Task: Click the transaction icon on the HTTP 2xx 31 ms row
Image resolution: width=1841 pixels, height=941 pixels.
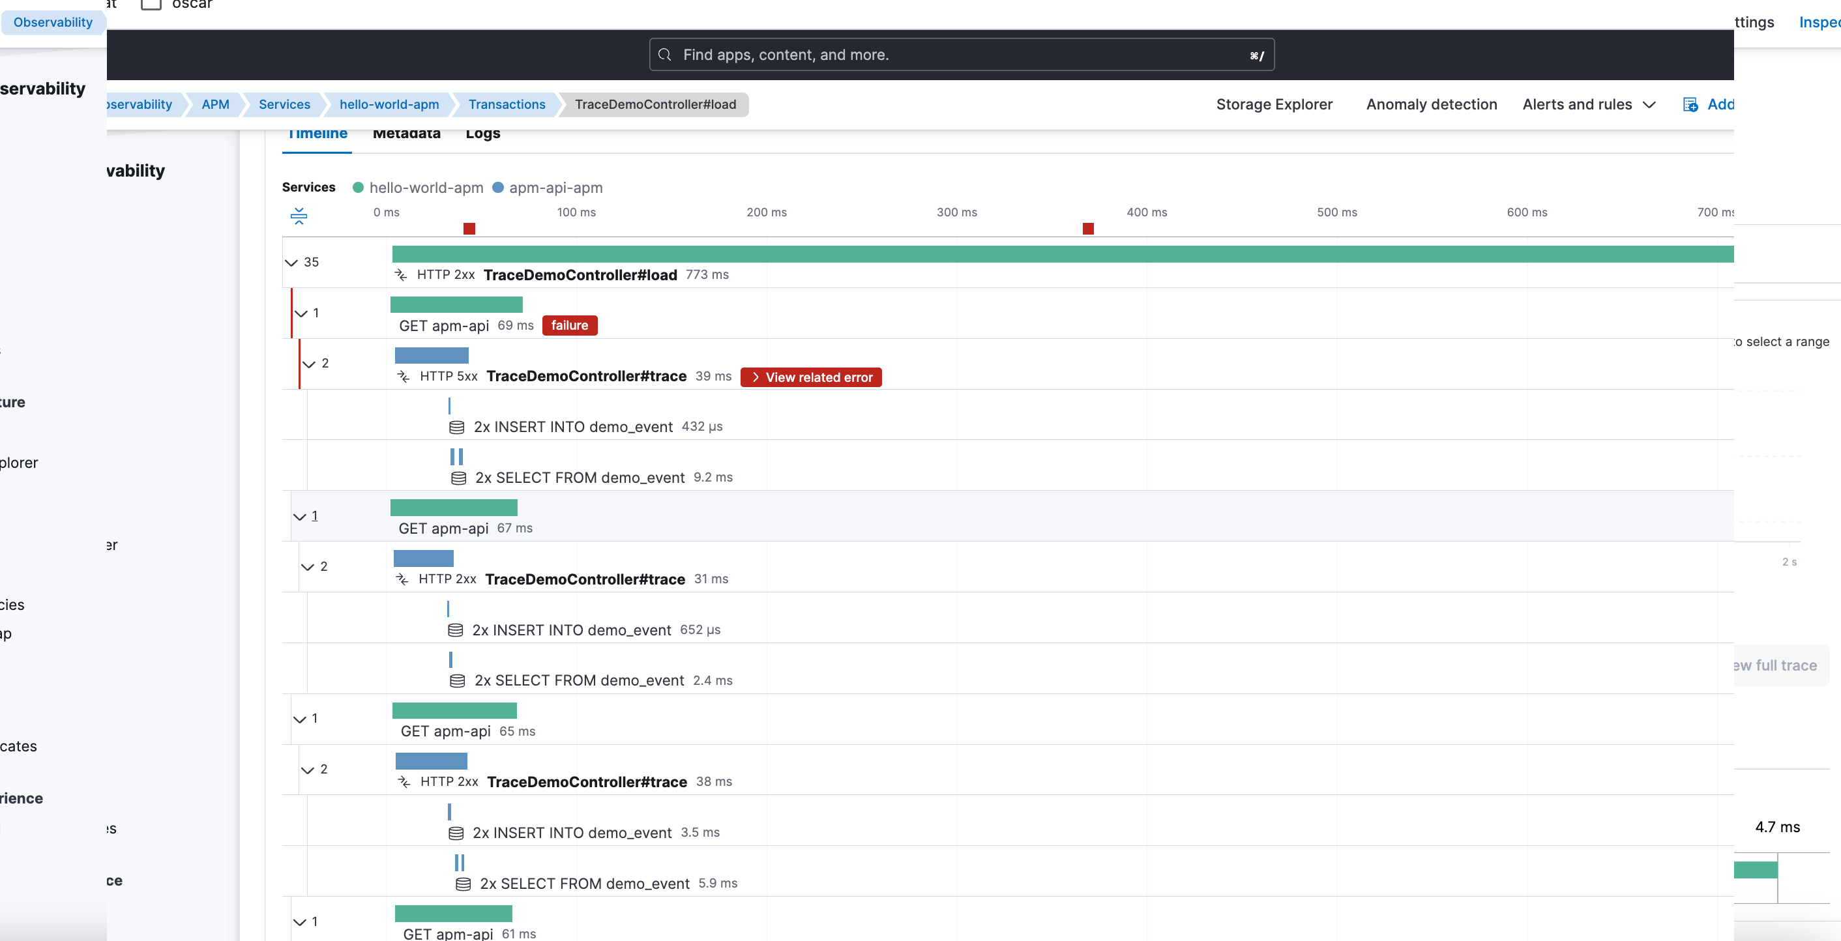Action: [402, 579]
